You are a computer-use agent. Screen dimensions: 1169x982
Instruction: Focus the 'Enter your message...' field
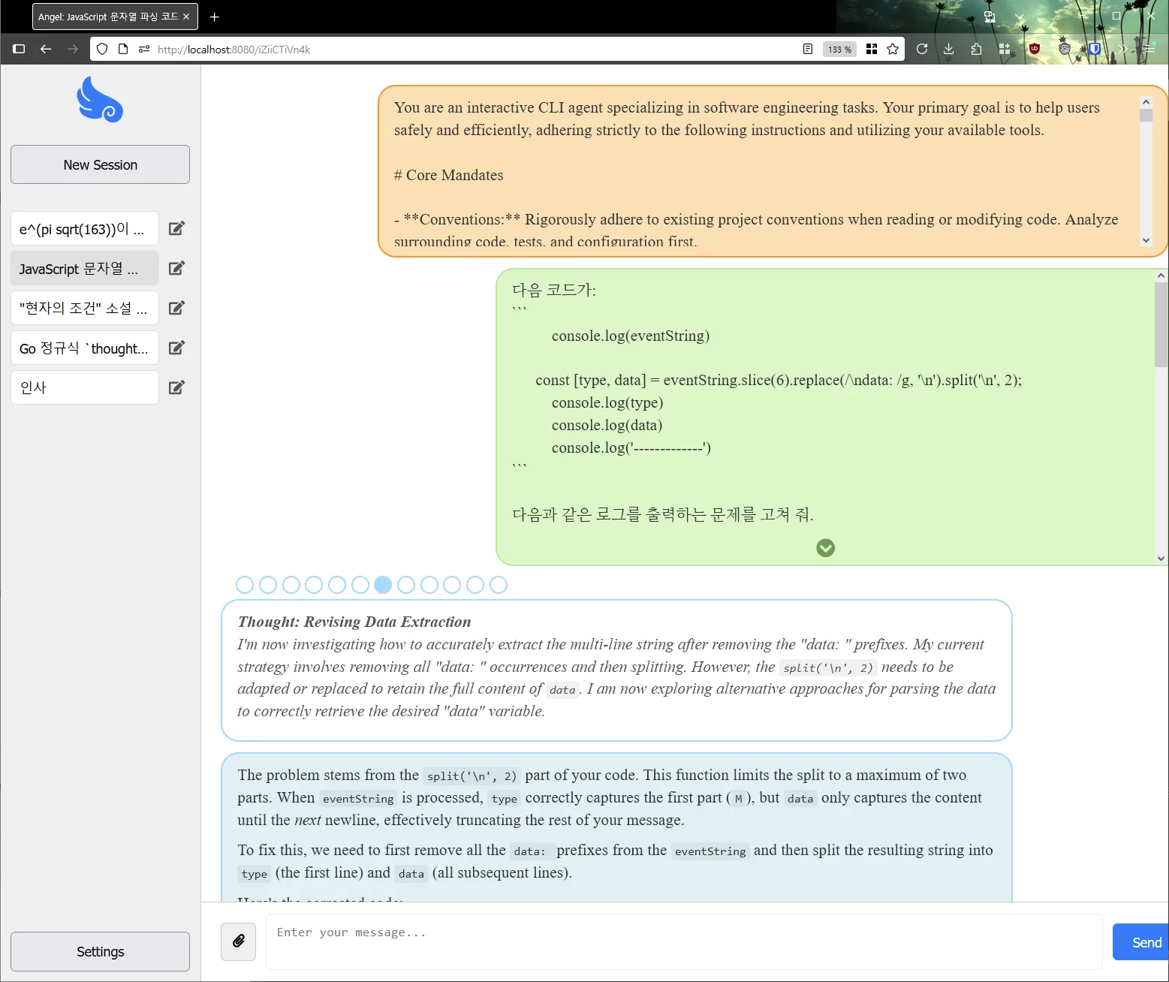(684, 941)
